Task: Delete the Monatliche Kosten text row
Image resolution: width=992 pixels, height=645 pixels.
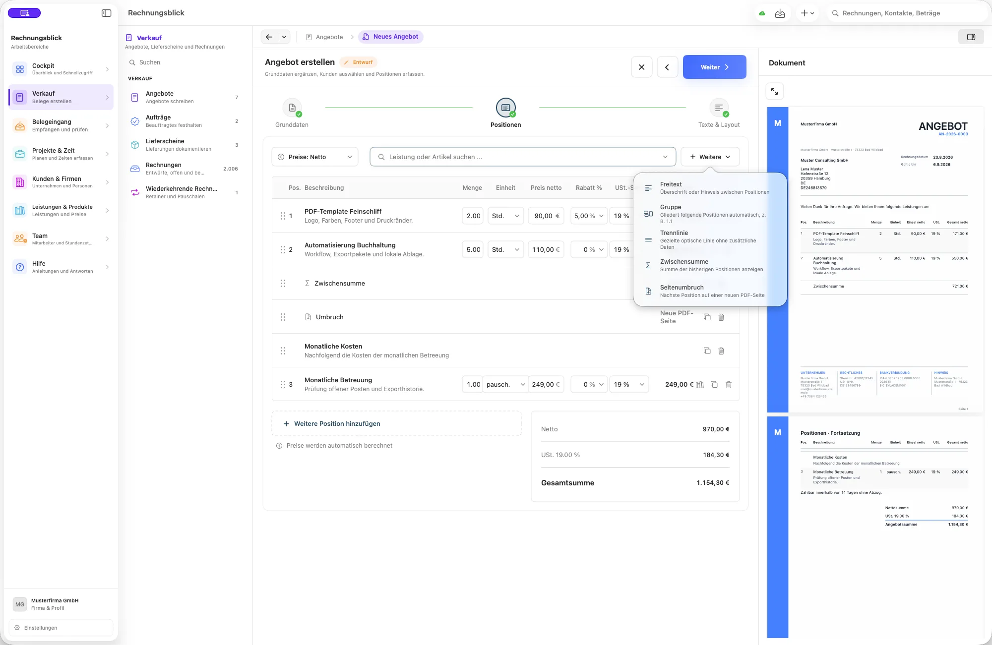Action: tap(721, 351)
